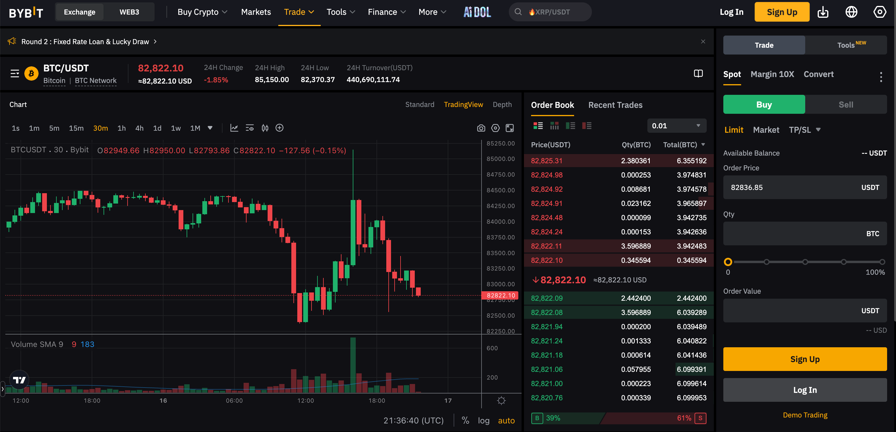Open the Markets menu item
The width and height of the screenshot is (896, 432).
(x=256, y=12)
